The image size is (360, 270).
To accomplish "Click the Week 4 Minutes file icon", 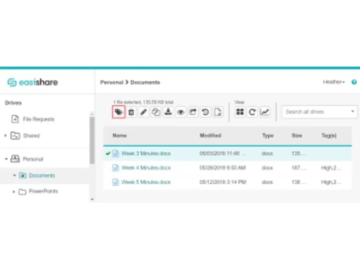I will pos(115,168).
